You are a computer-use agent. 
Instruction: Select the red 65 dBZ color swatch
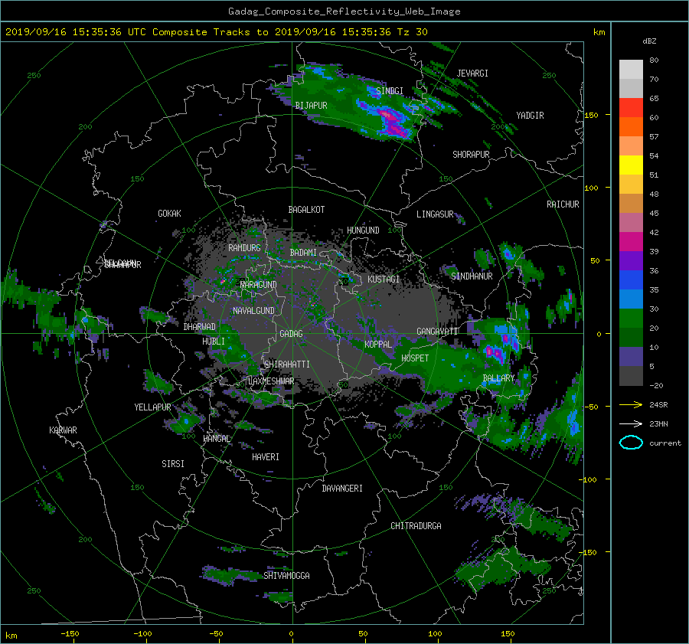[631, 107]
